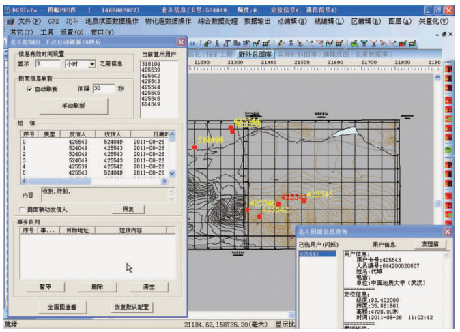Open the 地质填图数据操作 menu
This screenshot has height=332, width=460.
pyautogui.click(x=112, y=22)
